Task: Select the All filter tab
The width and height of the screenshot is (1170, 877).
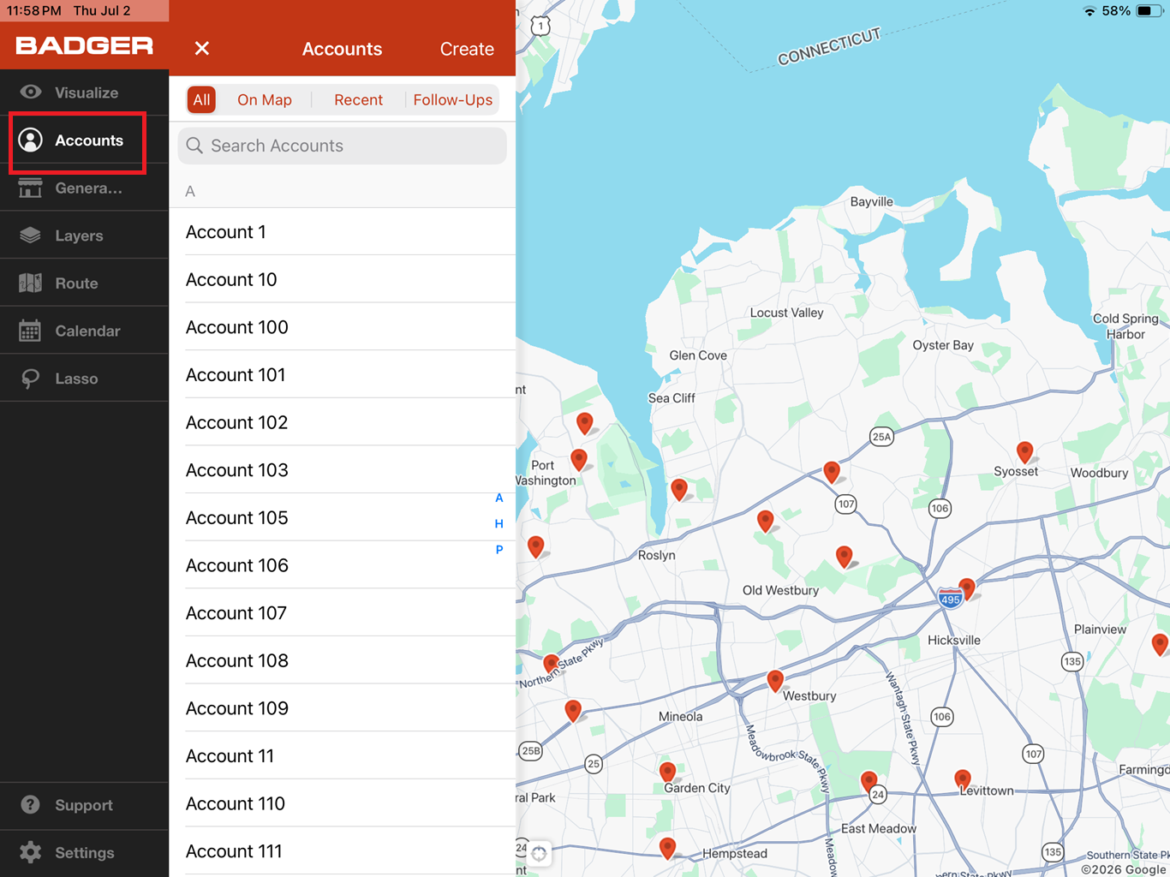Action: tap(201, 100)
